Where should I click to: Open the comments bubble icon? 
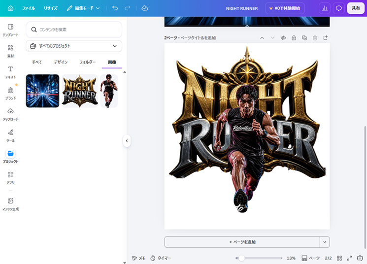click(339, 8)
